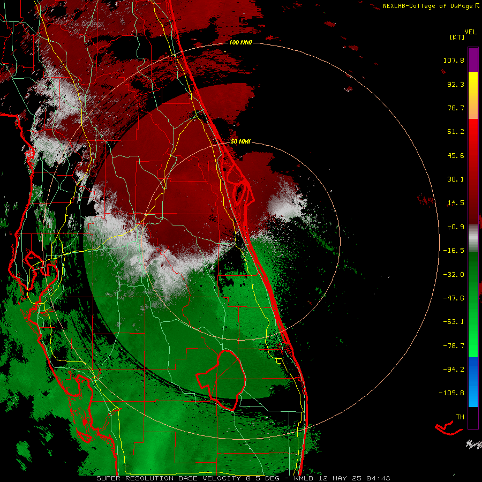This screenshot has width=482, height=482.
Task: Click the 107.8 velocity scale value
Action: [x=454, y=60]
